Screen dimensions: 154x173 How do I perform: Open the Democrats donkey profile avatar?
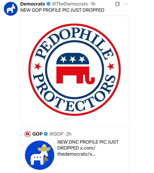[11, 9]
